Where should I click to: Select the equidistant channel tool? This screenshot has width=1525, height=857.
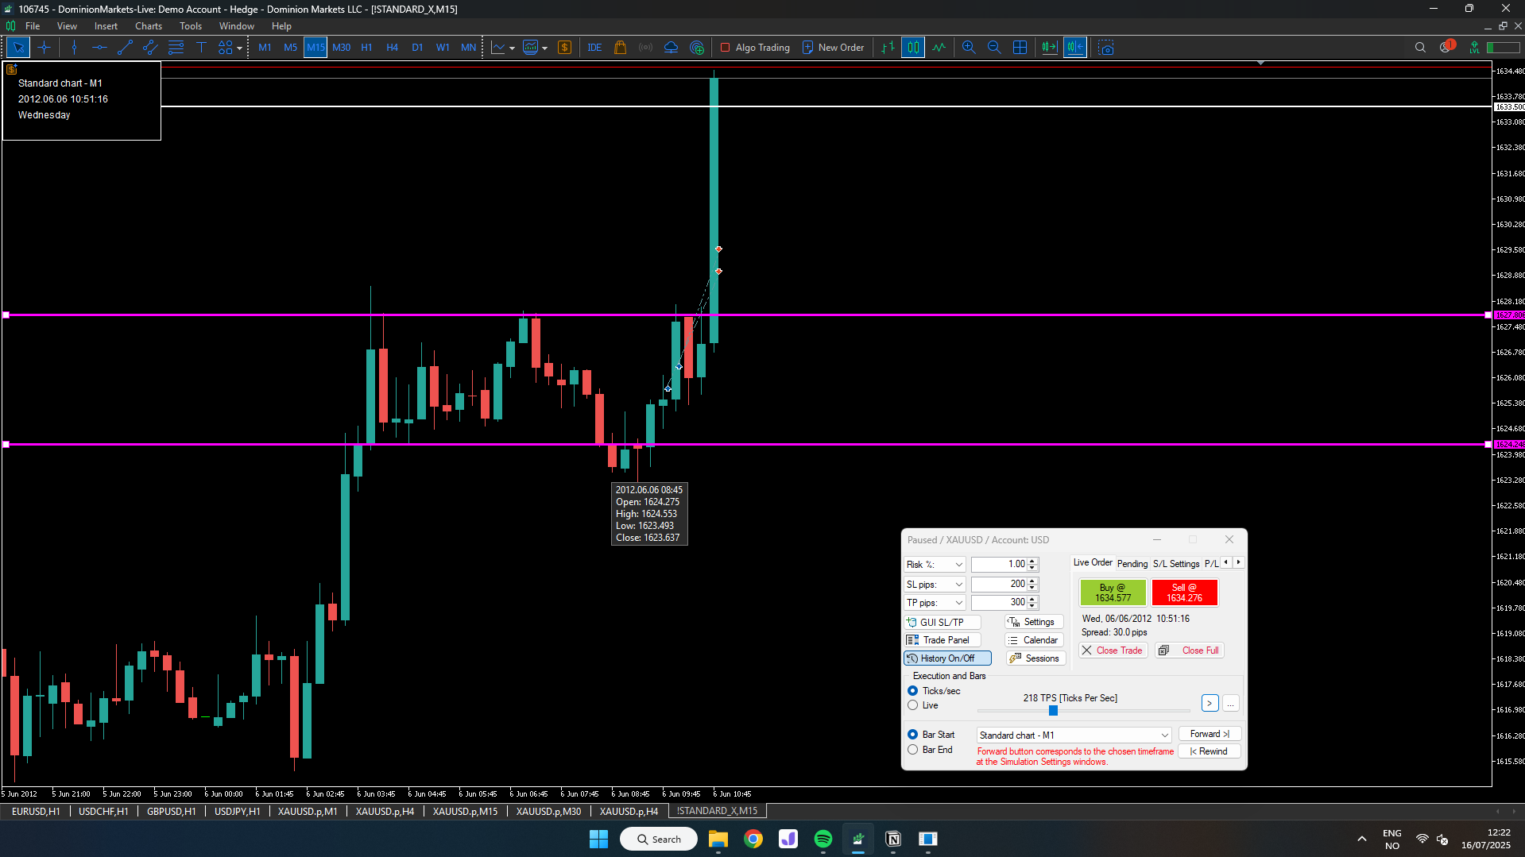(x=150, y=48)
